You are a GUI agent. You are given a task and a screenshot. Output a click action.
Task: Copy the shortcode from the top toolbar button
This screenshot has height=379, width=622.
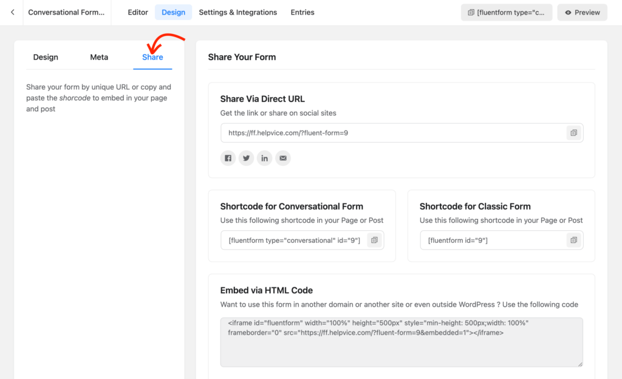tap(506, 12)
